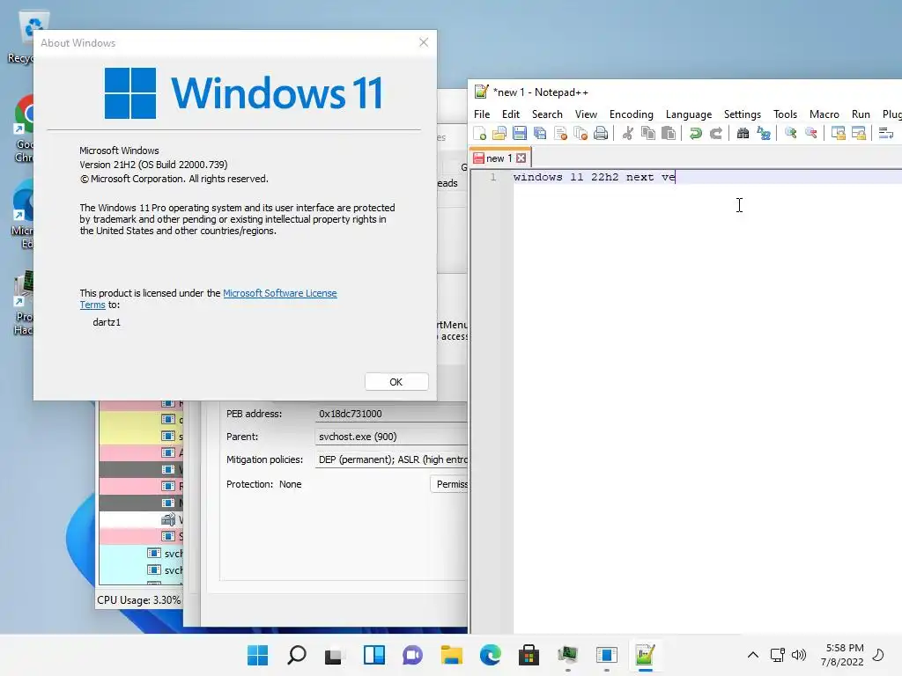The image size is (902, 676).
Task: Click the Zoom In magnifier icon
Action: tap(790, 134)
